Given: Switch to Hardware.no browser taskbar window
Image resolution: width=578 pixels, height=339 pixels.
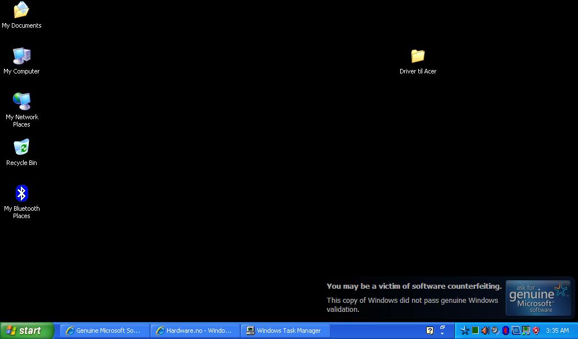Looking at the screenshot, I should point(195,331).
